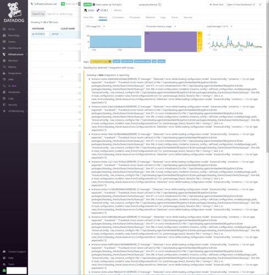Open the Metrics icon in sidebar
The width and height of the screenshot is (269, 275).
[x=4, y=67]
